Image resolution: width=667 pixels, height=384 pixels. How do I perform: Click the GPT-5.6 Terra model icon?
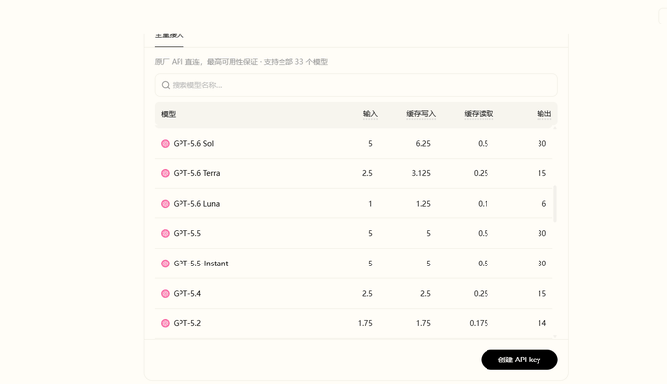[165, 173]
